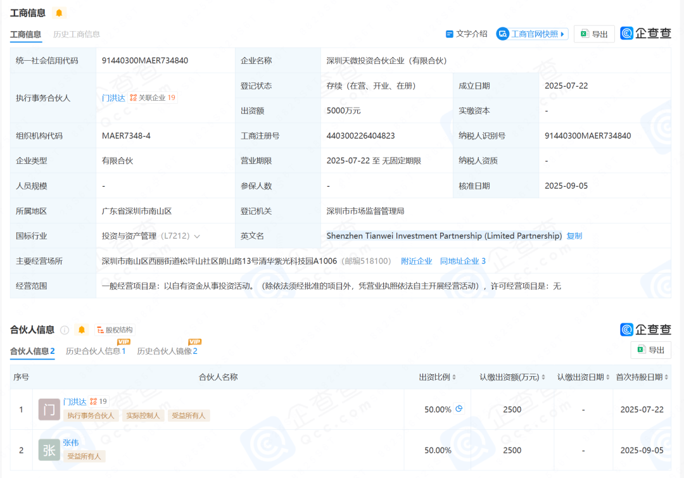Click company name 深圳天微投资合伙企业（有限合伙）
684x478 pixels.
(x=386, y=61)
